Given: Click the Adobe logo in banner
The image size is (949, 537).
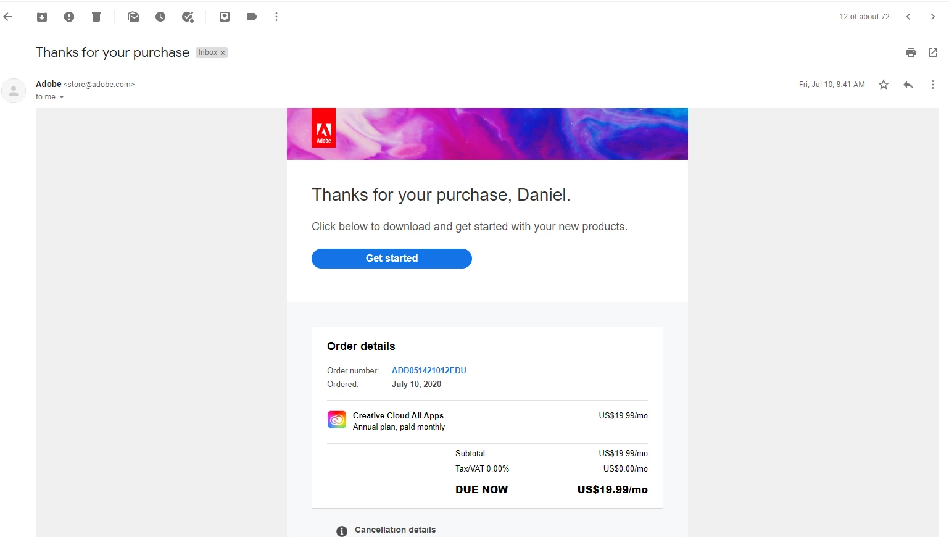Looking at the screenshot, I should 324,128.
